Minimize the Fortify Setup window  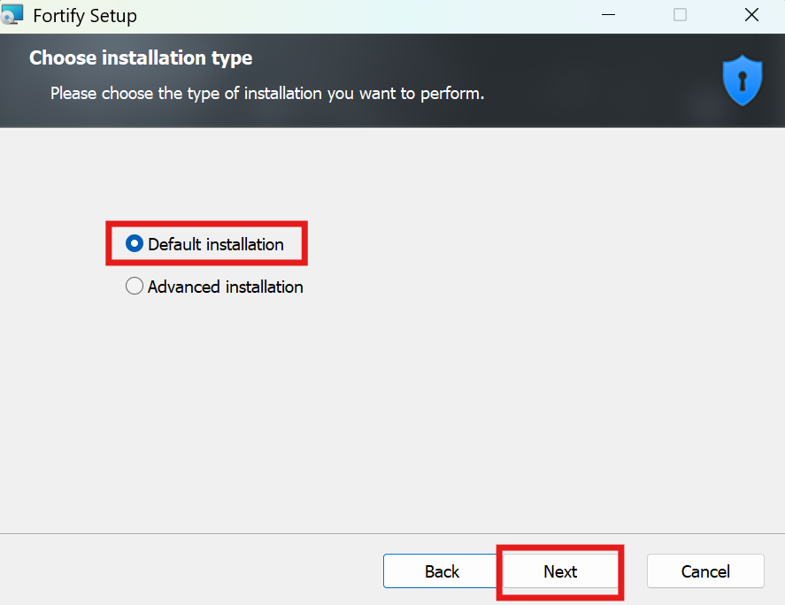(x=609, y=15)
